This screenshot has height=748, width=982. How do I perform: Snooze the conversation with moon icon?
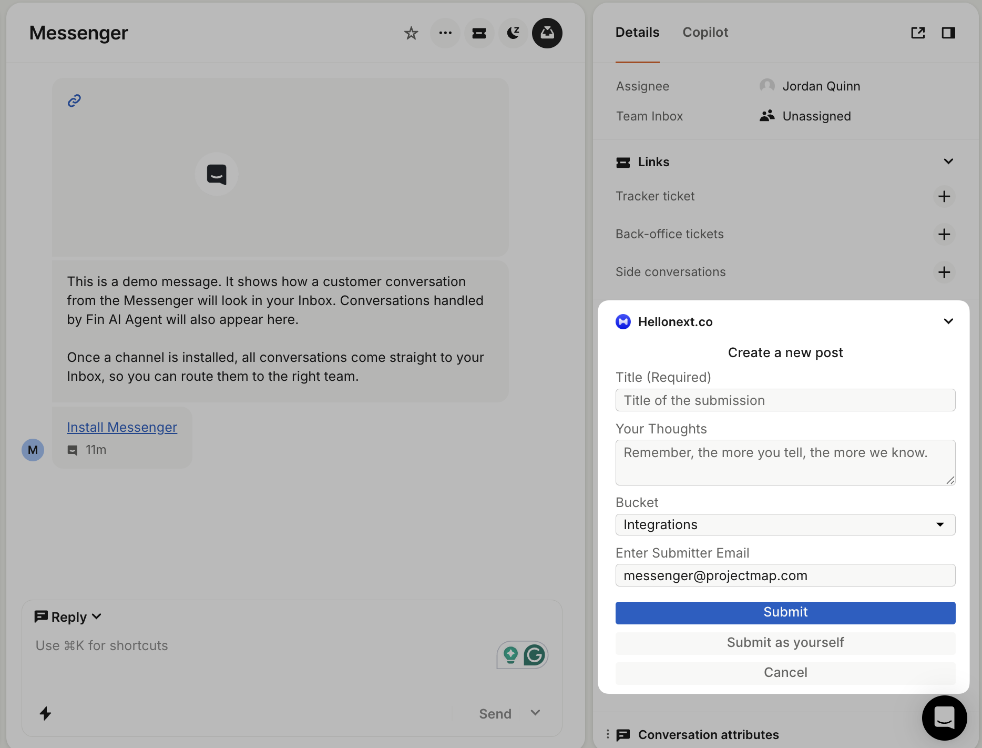point(513,33)
